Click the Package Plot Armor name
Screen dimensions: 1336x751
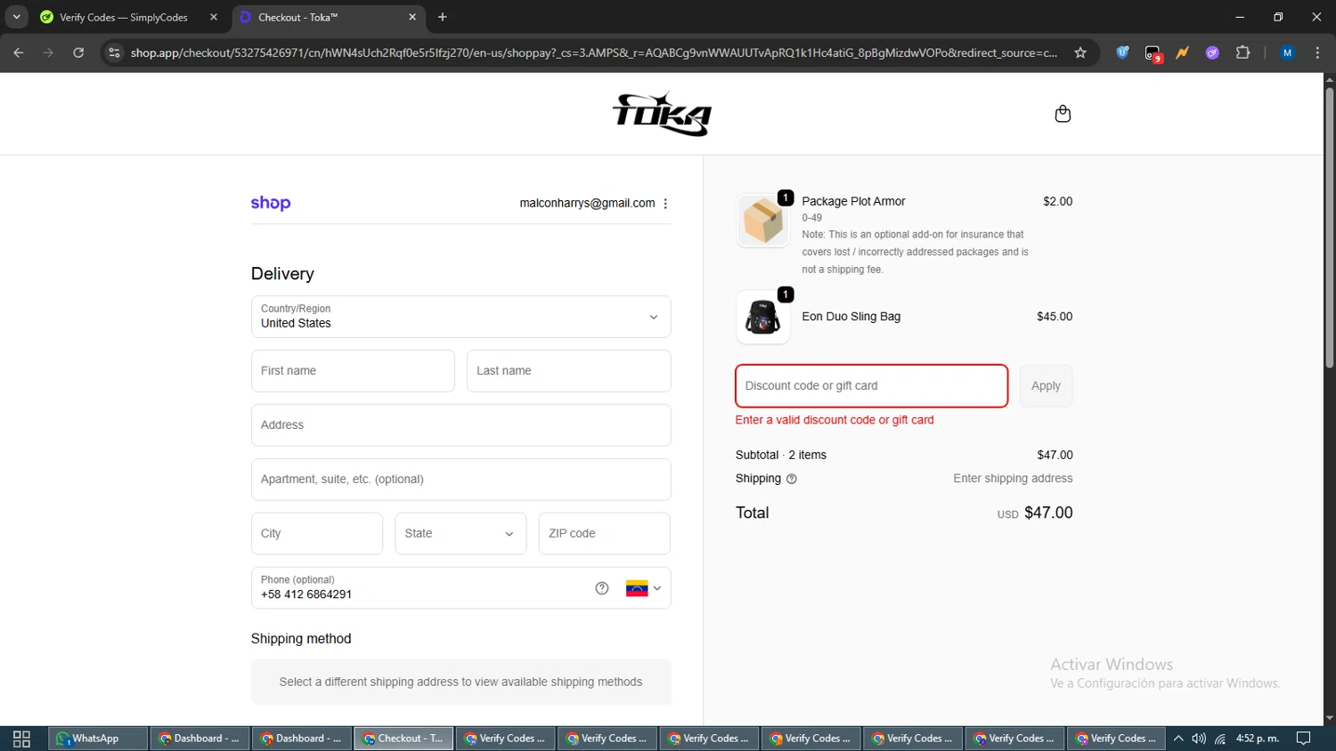(853, 201)
